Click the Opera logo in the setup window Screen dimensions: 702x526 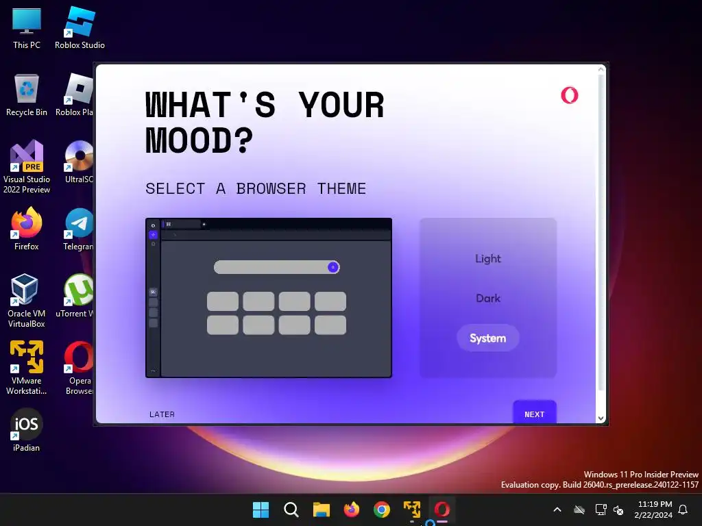[570, 95]
